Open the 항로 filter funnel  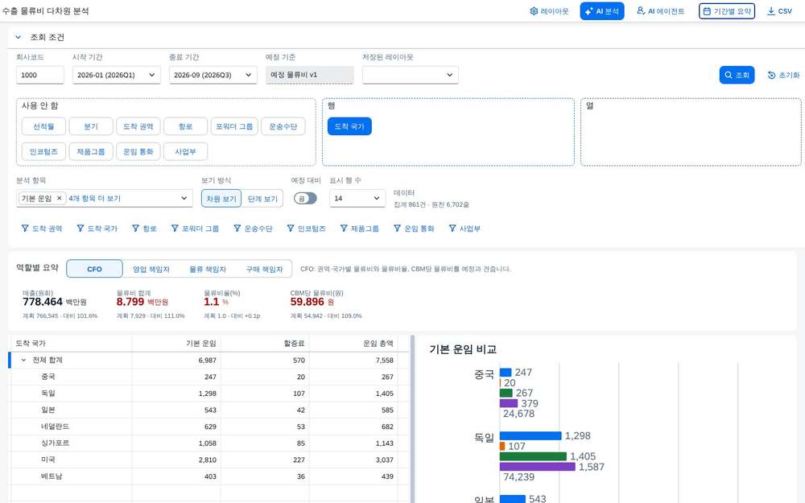click(144, 229)
